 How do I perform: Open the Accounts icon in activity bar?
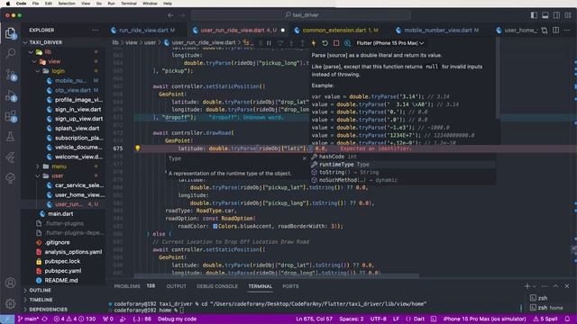pos(10,283)
